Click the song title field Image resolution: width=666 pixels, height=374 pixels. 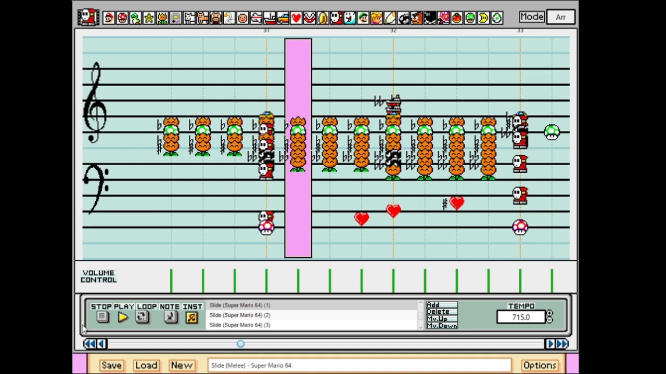click(x=359, y=365)
